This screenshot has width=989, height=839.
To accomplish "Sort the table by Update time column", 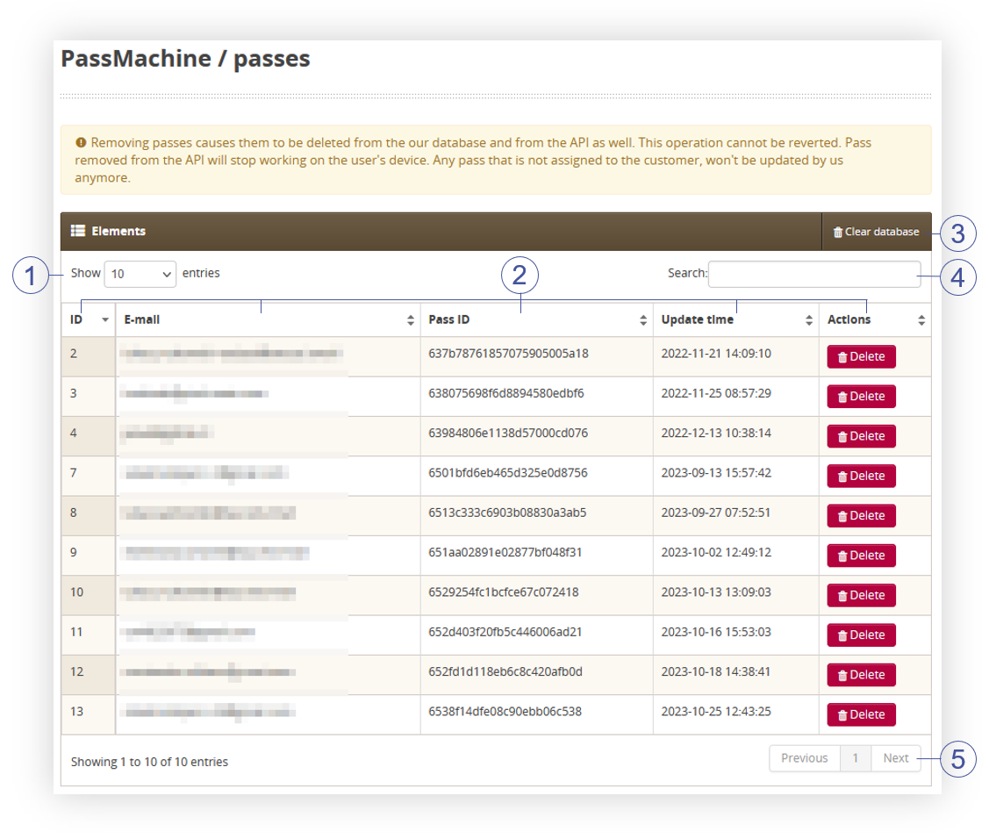I will [736, 319].
